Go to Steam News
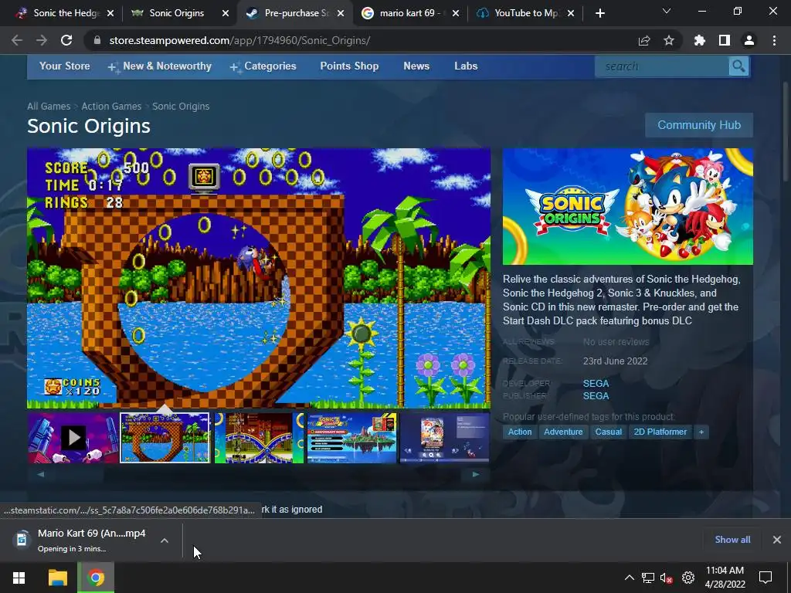The width and height of the screenshot is (791, 593). [416, 66]
